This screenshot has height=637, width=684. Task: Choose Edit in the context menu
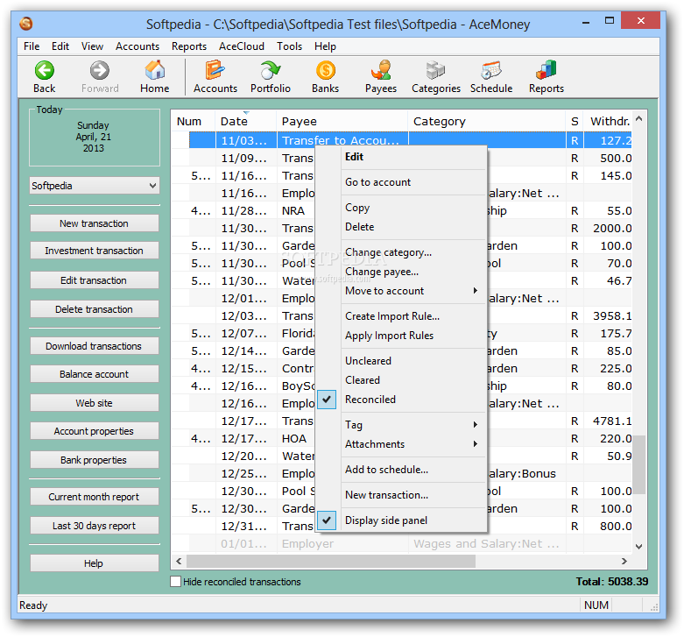[x=400, y=157]
